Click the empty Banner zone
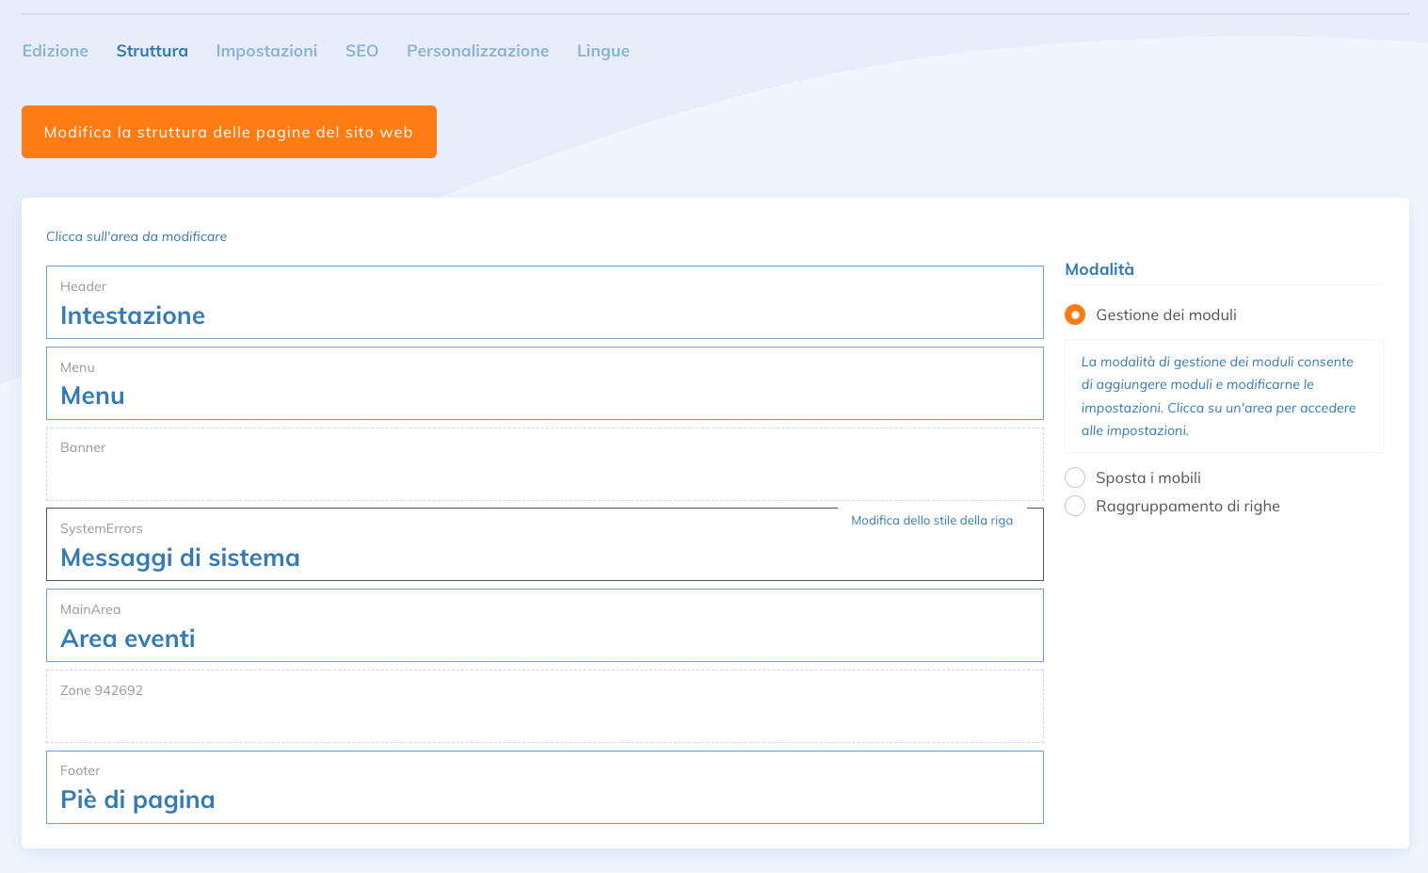Screen dimensions: 1428x873 point(544,464)
